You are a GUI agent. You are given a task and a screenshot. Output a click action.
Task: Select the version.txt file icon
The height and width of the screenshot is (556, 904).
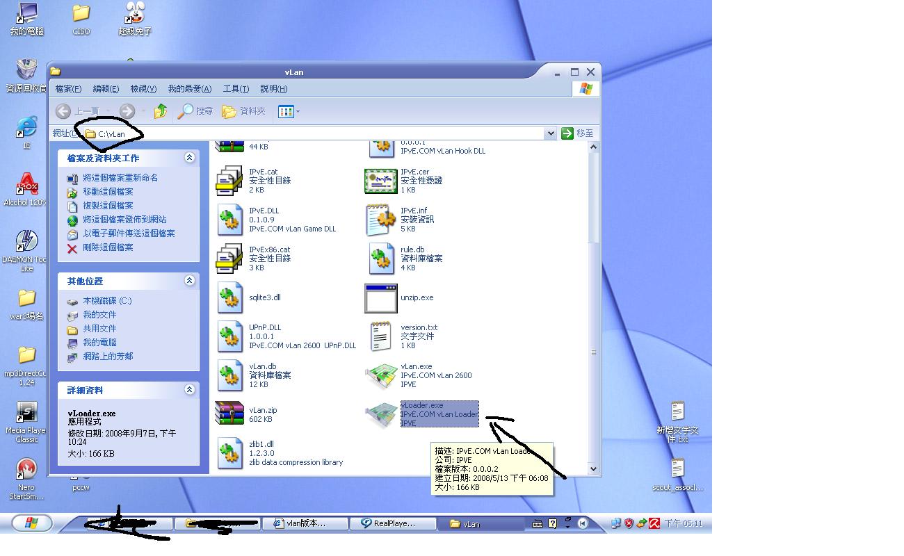380,336
